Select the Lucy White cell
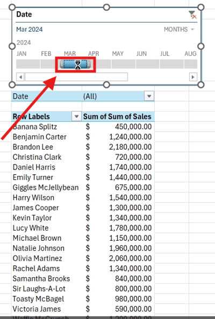The height and width of the screenshot is (319, 215). 47,228
